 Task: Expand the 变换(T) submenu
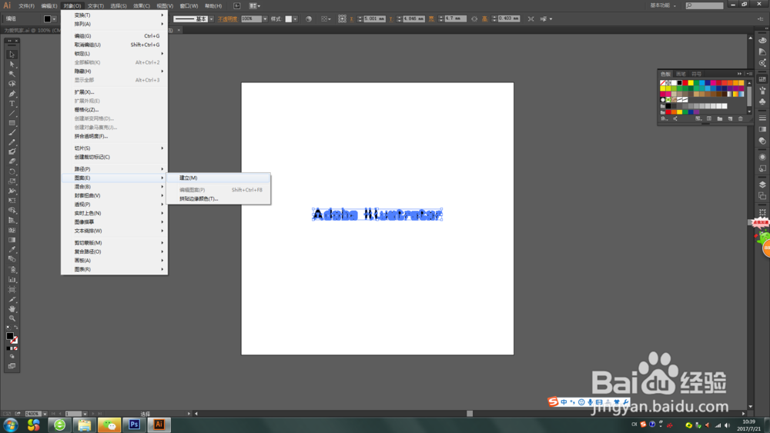point(115,15)
